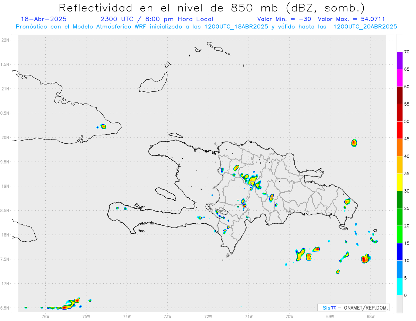The height and width of the screenshot is (321, 416).
Task: Click the '72W' longitude label
Action: point(208,316)
